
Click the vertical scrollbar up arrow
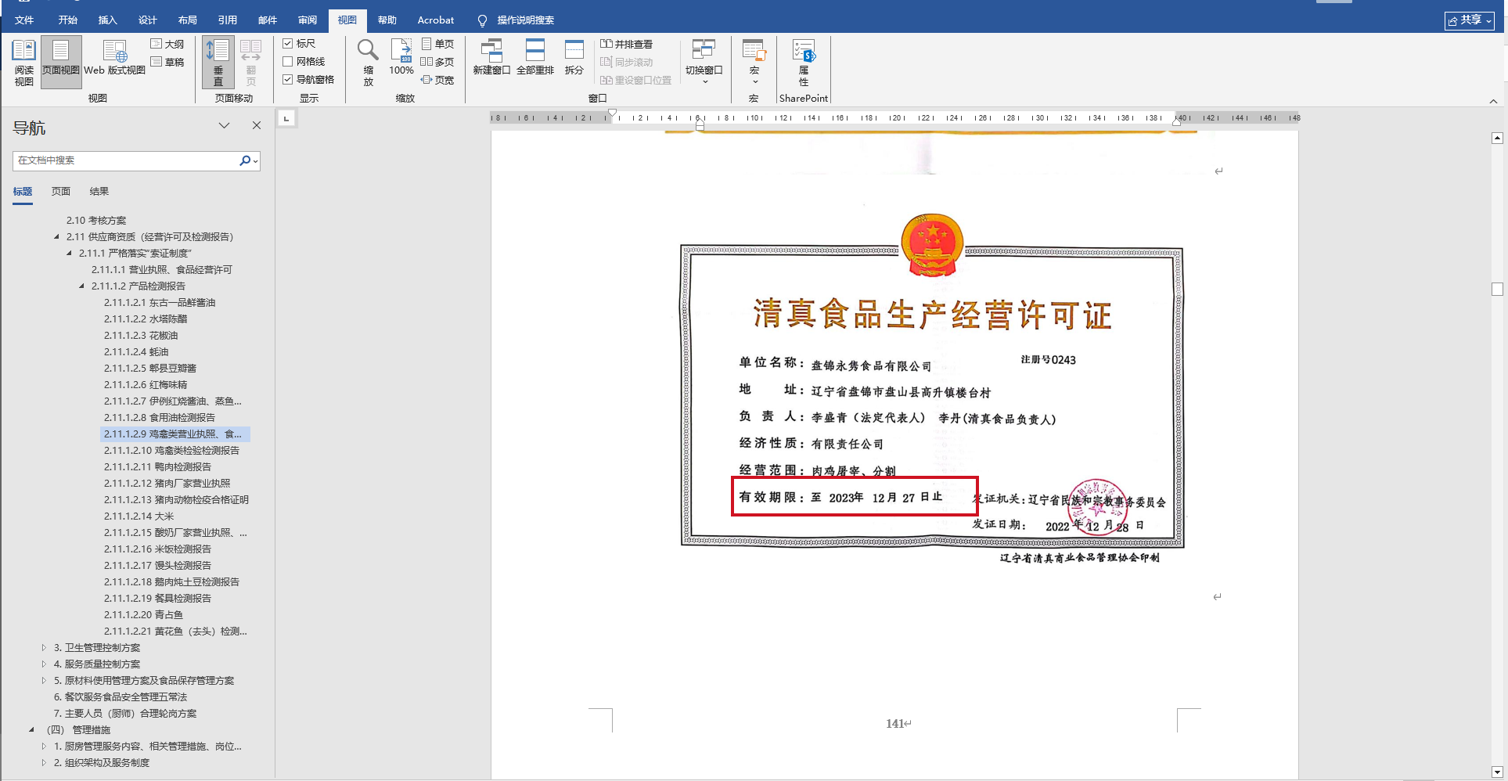tap(1497, 139)
